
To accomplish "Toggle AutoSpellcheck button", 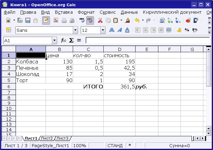I will point(90,21).
